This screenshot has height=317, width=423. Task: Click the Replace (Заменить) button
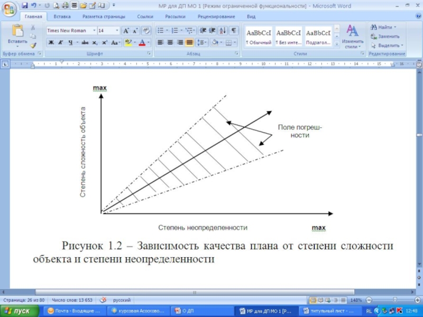388,36
